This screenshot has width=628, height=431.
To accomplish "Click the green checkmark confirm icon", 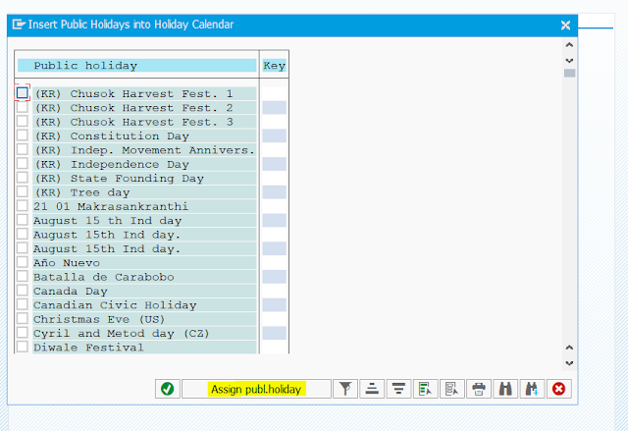I will (167, 389).
